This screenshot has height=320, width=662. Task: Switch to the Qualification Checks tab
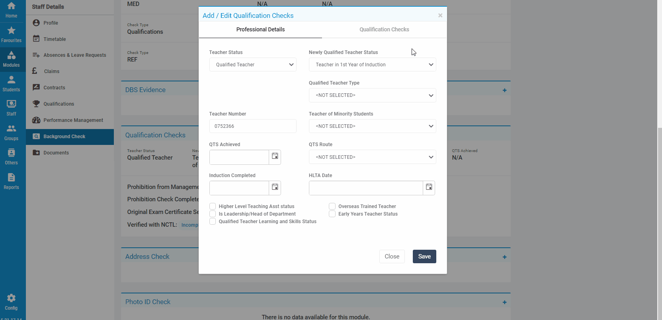pos(384,29)
